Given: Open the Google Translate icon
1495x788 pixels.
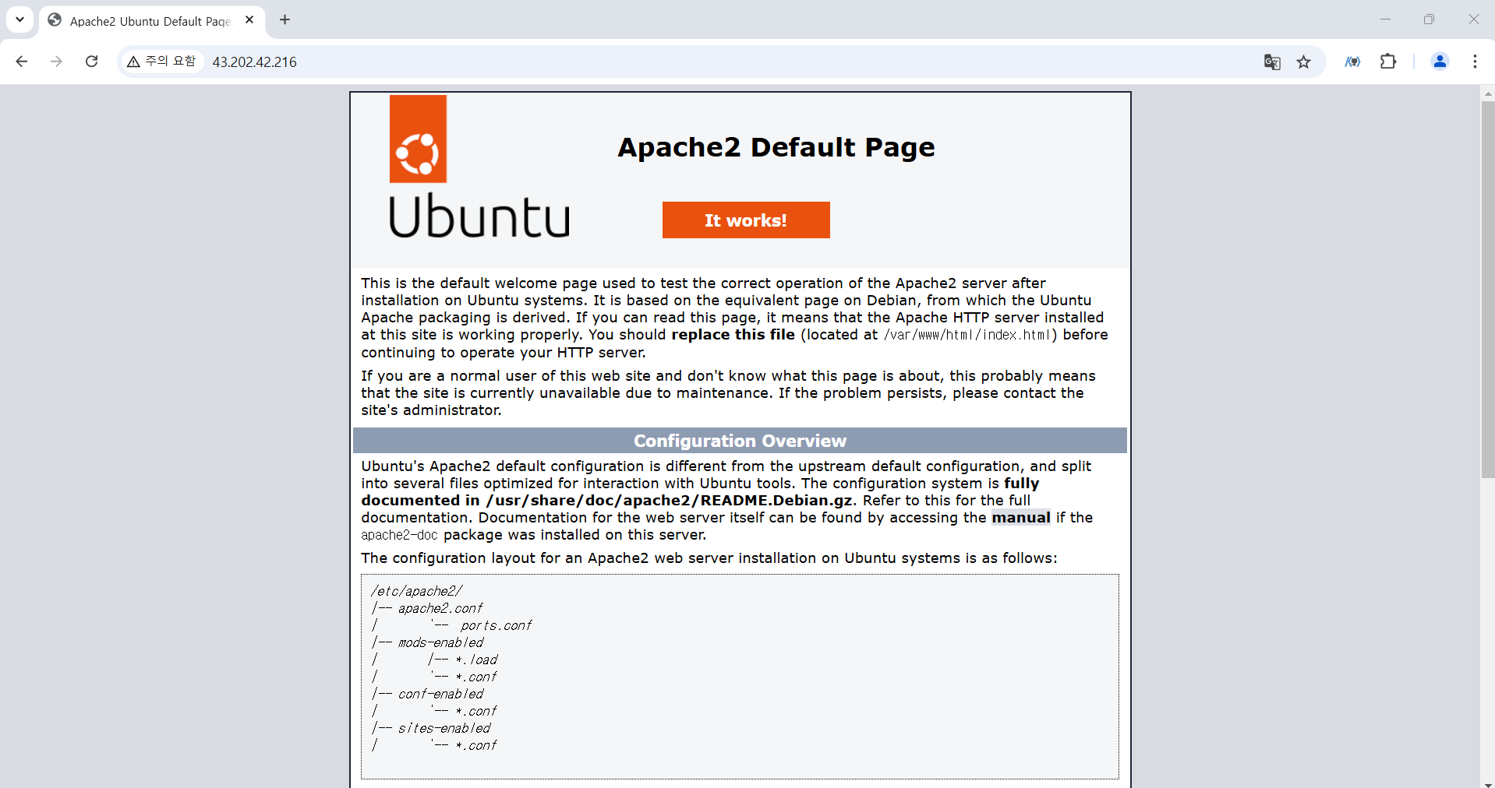Looking at the screenshot, I should (1272, 62).
